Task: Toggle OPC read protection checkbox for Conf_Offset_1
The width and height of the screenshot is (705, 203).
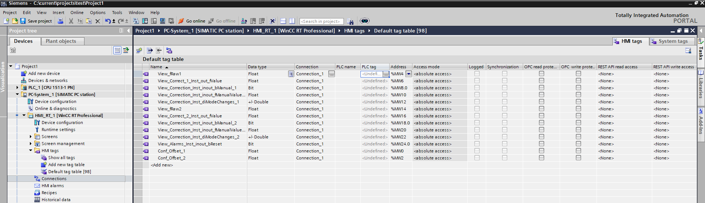Action: 542,151
